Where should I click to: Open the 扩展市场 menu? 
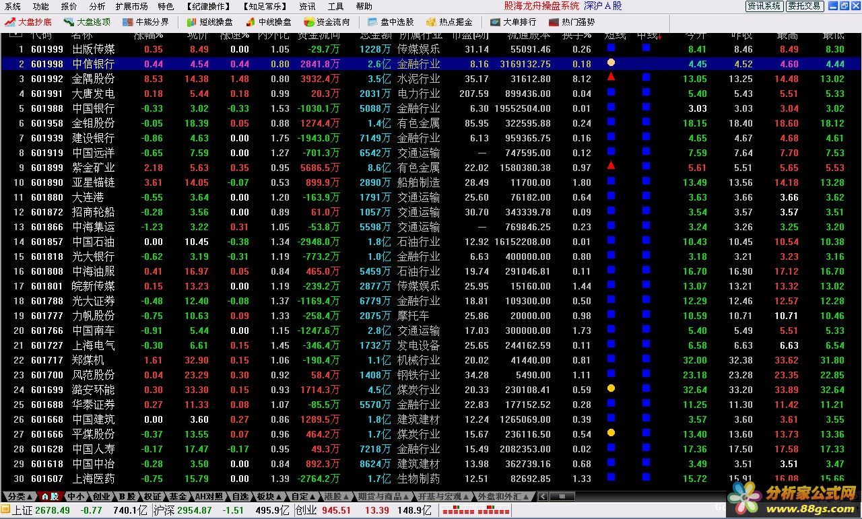click(132, 6)
